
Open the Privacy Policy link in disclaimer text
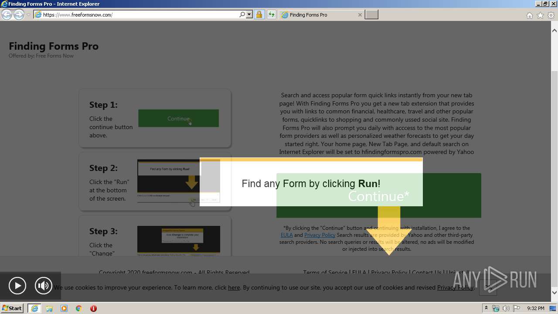coord(320,235)
